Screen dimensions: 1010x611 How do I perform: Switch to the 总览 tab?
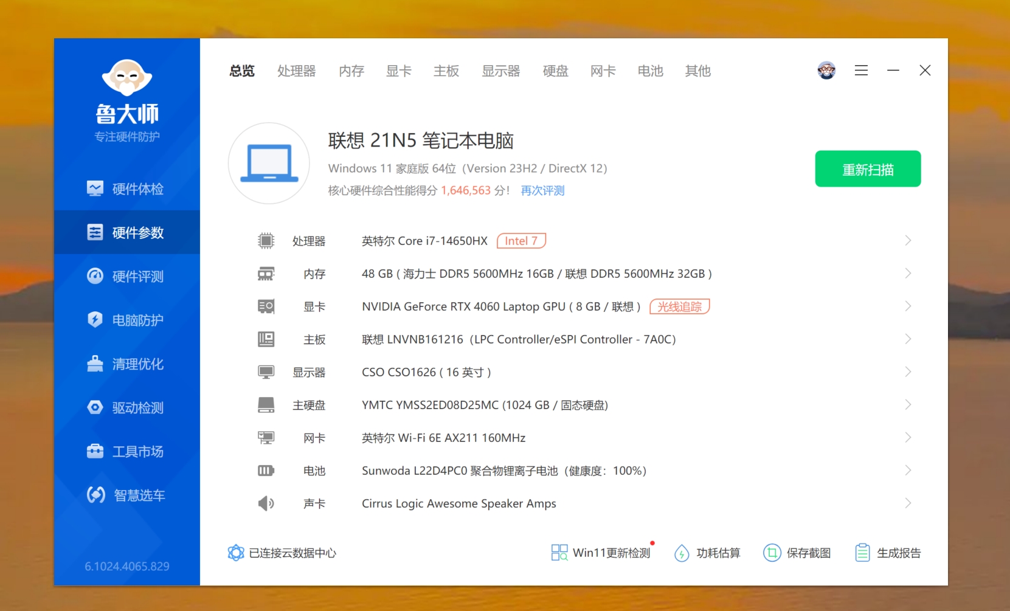[x=242, y=71]
